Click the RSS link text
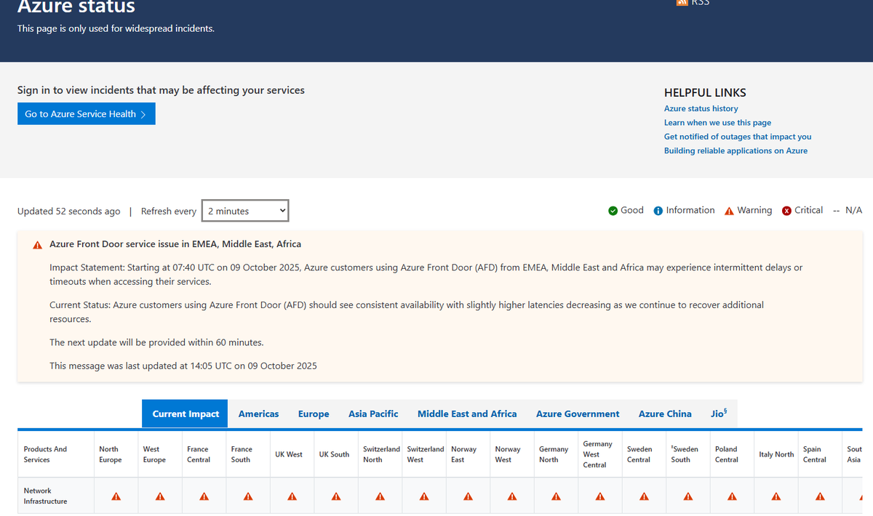 700,2
